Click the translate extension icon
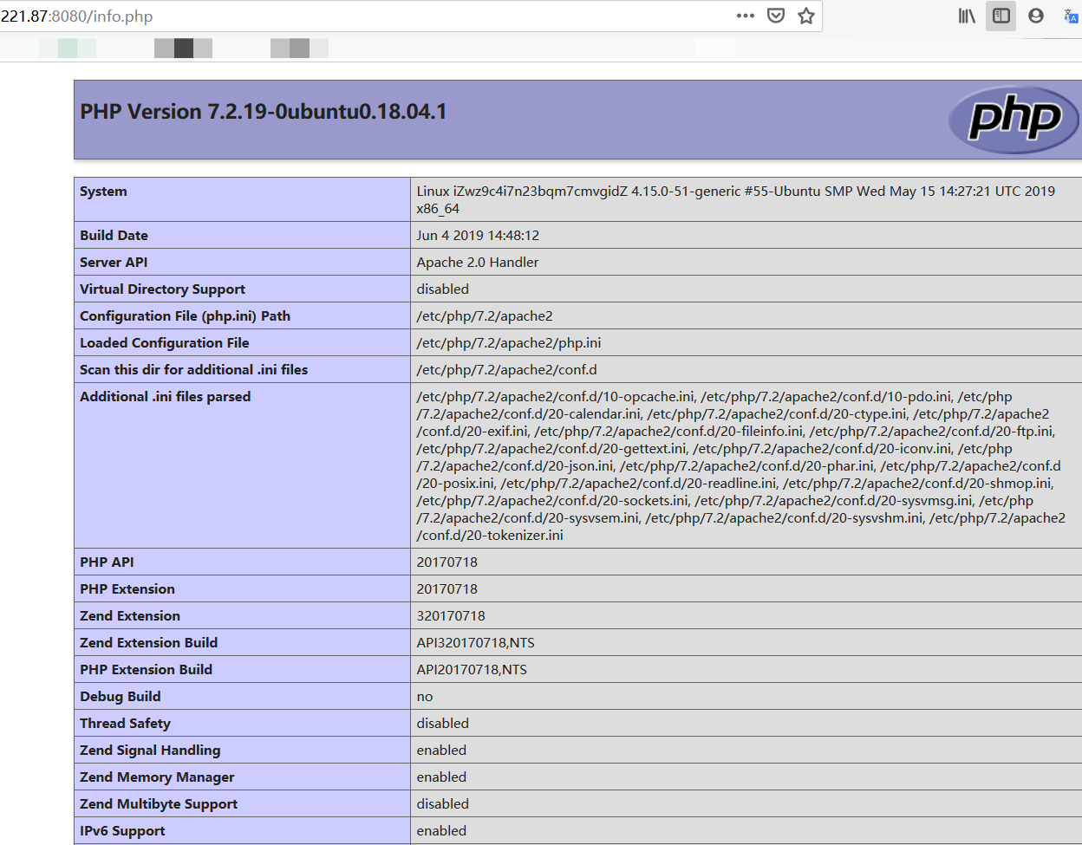Viewport: 1082px width, 845px height. coord(1072,16)
